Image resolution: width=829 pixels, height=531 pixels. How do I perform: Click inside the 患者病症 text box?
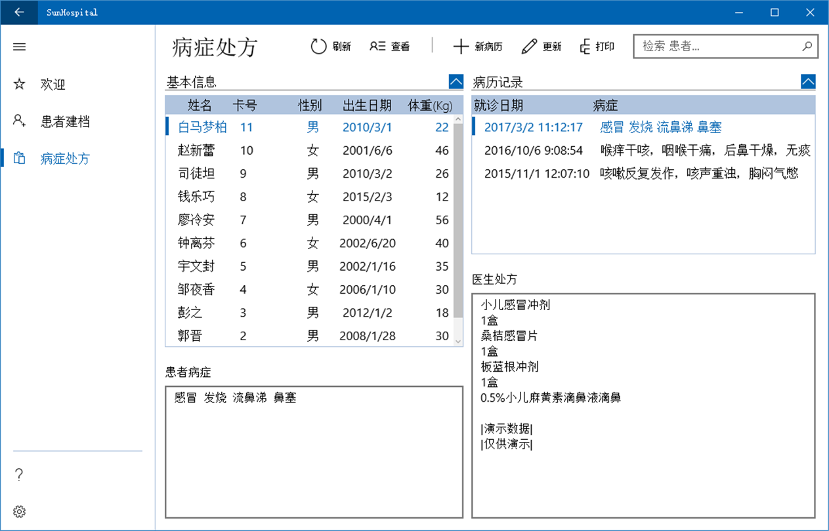[x=314, y=452]
